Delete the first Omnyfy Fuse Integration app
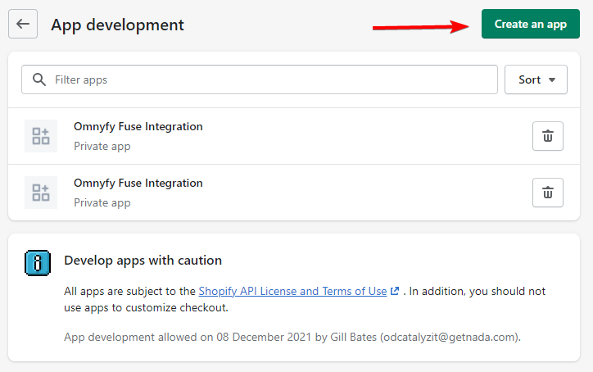The image size is (593, 372). 548,136
